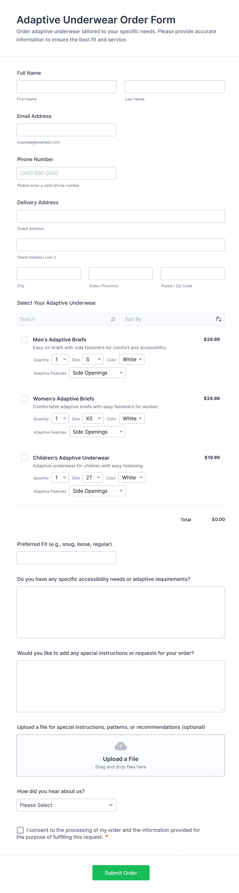
Task: Open the 'How did you hear about us' dropdown
Action: (66, 805)
